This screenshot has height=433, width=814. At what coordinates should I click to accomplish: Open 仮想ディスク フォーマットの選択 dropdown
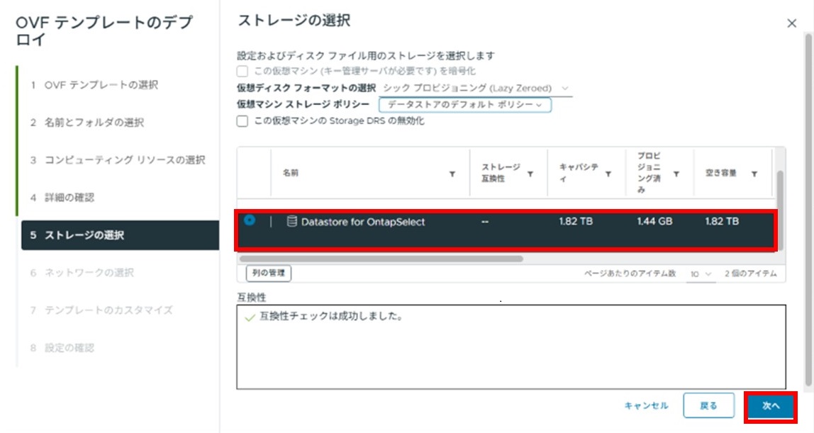(474, 88)
